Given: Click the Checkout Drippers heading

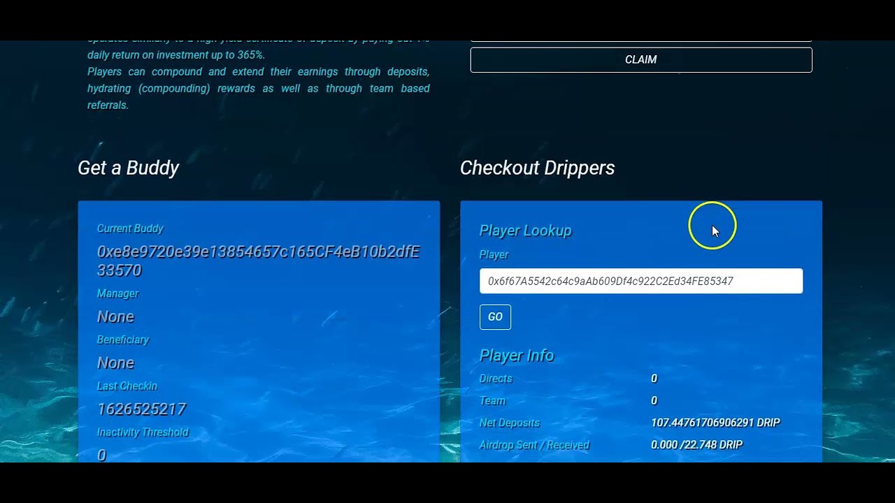Looking at the screenshot, I should 537,168.
